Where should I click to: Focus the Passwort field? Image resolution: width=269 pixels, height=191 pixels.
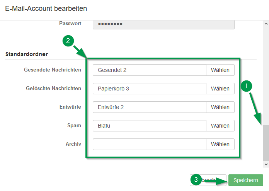pyautogui.click(x=163, y=24)
